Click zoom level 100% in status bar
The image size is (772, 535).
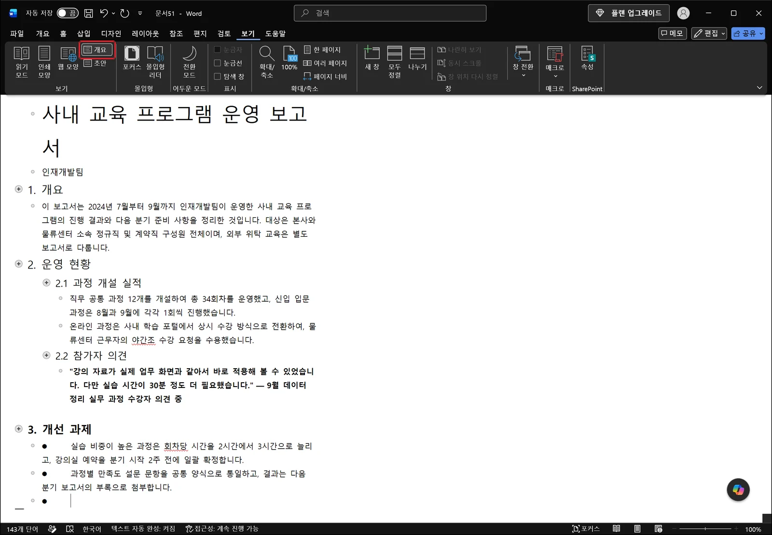[x=753, y=529]
